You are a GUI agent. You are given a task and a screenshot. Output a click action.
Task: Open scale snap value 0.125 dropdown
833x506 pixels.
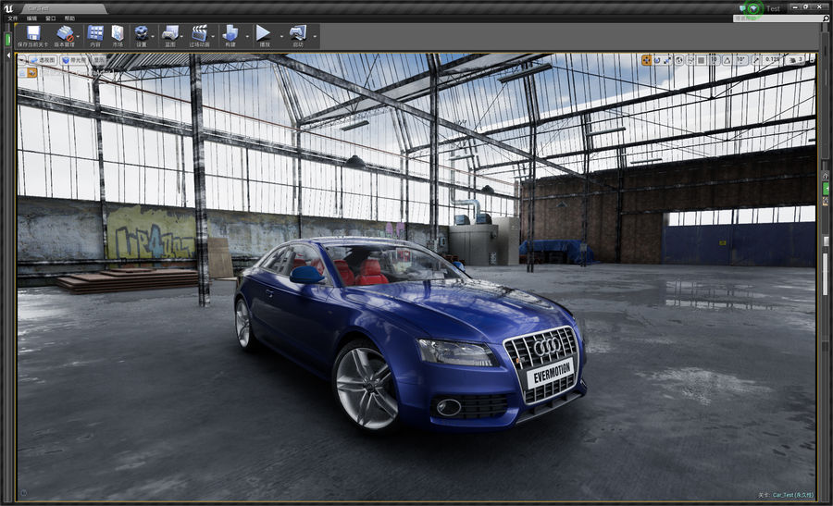[x=772, y=60]
